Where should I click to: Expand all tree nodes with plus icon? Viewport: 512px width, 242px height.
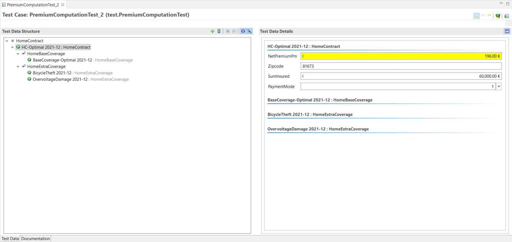tap(228, 31)
